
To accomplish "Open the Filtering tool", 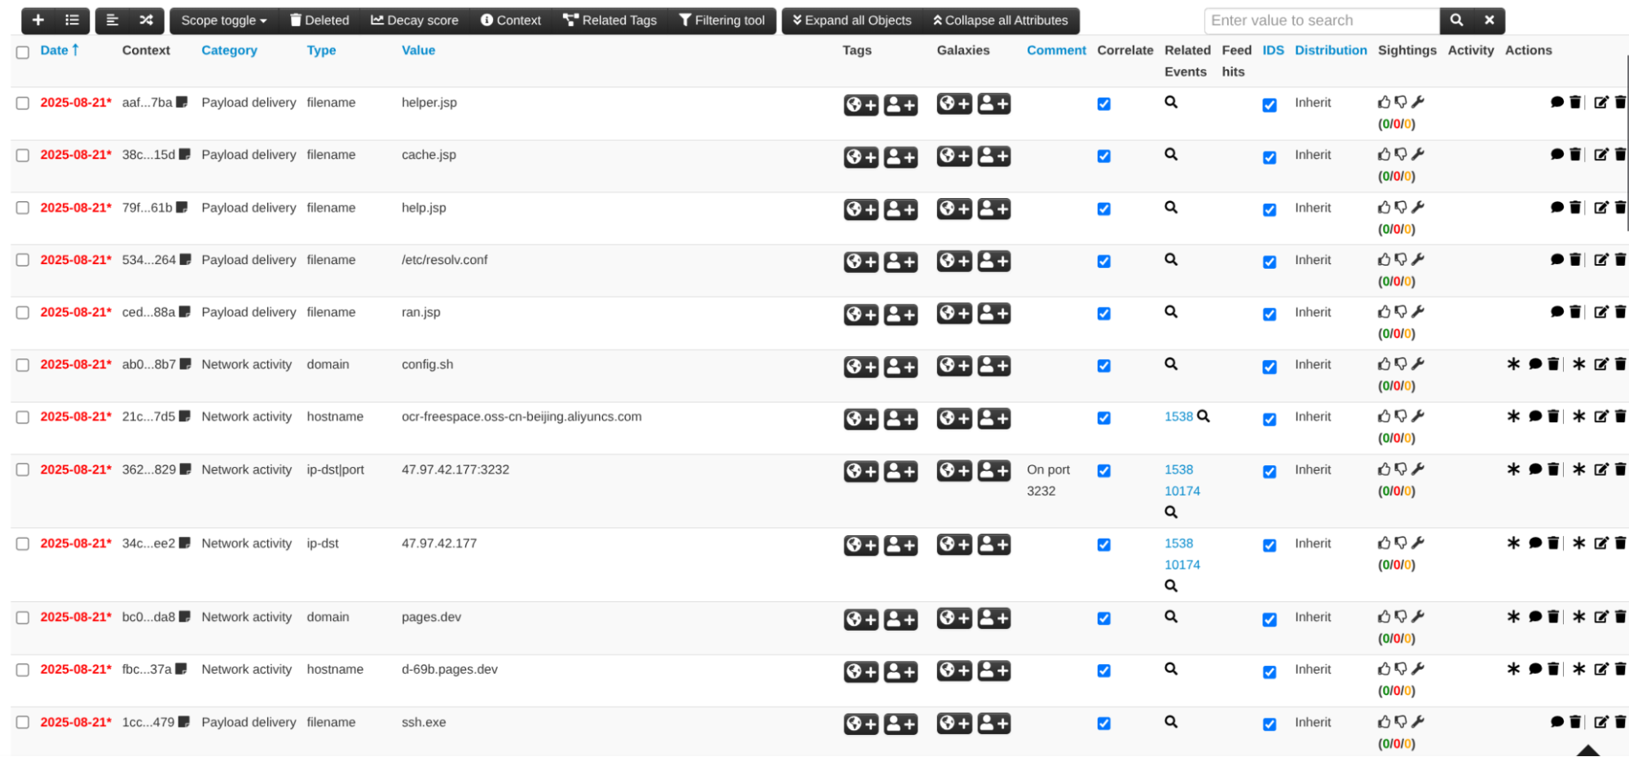I will tap(722, 20).
